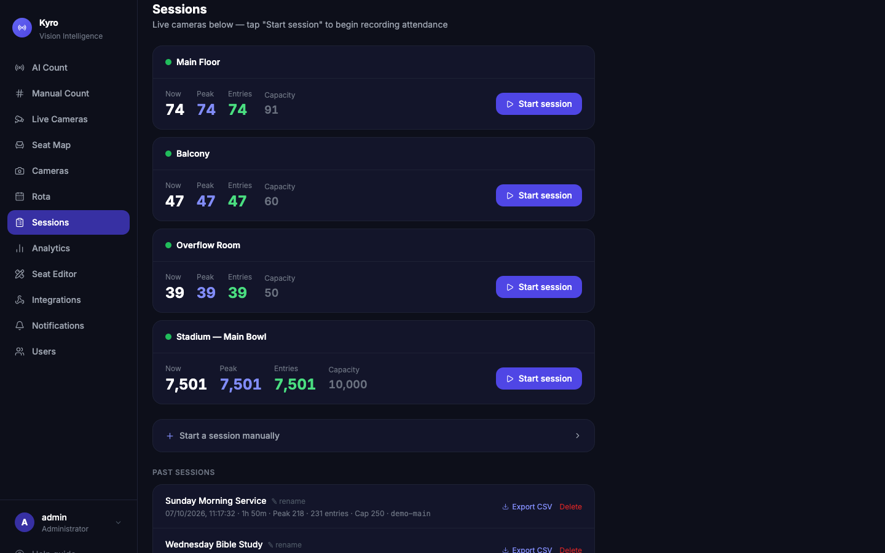This screenshot has width=885, height=553.
Task: Click the Users people icon
Action: [20, 351]
